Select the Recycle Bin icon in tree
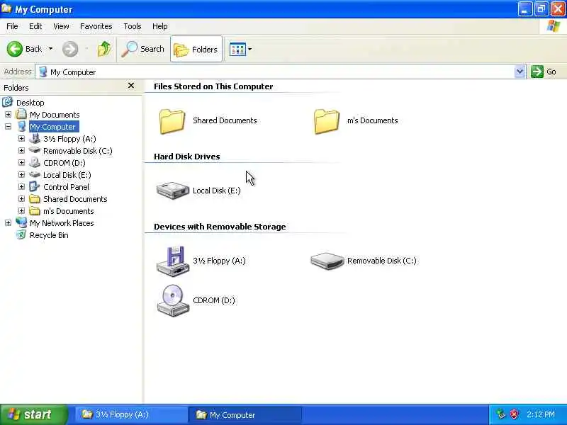Viewport: 567px width, 425px height. pos(21,235)
